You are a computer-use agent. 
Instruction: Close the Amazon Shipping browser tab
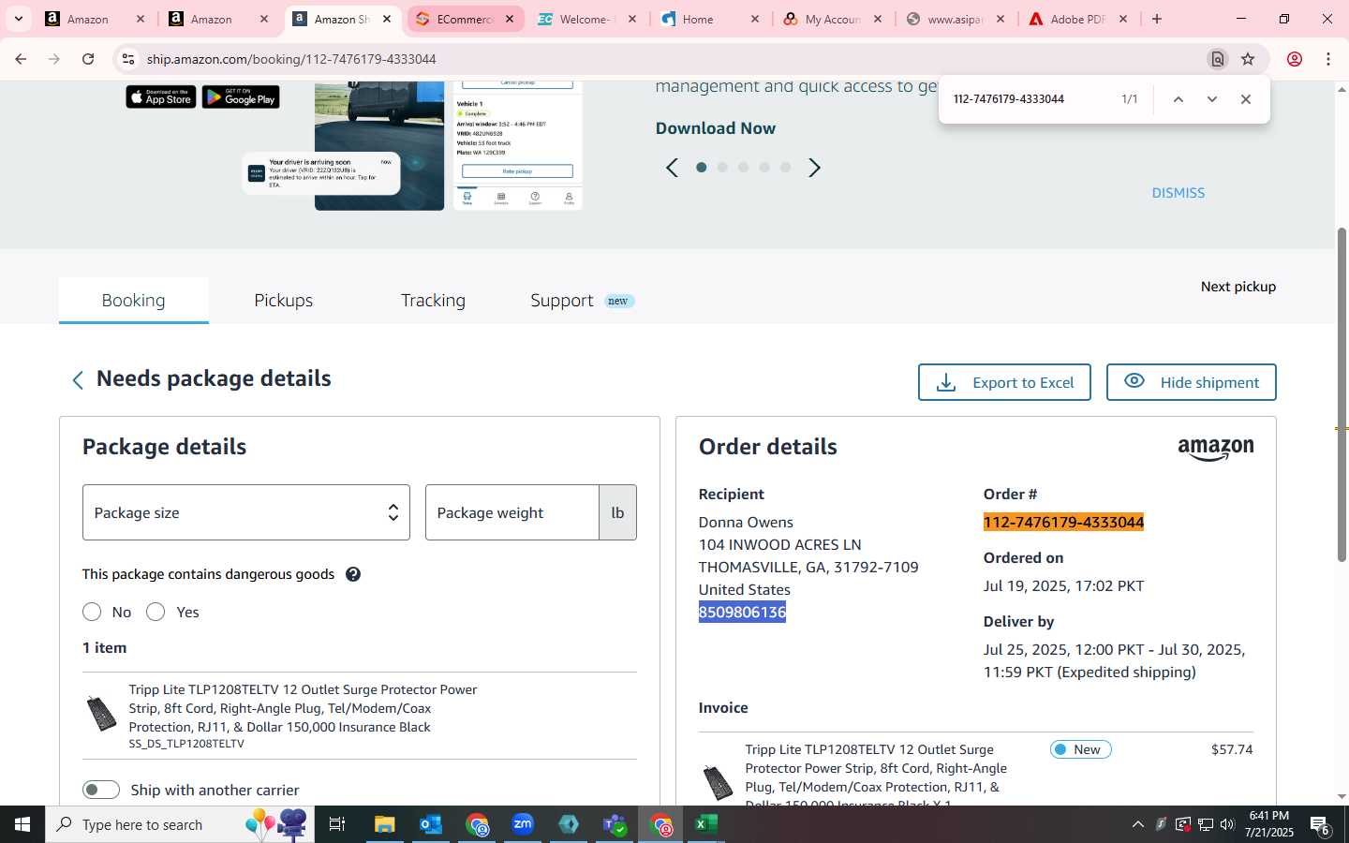point(386,19)
